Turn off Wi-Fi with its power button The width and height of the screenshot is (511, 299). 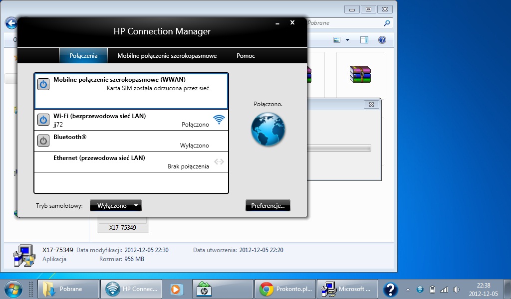click(x=43, y=120)
